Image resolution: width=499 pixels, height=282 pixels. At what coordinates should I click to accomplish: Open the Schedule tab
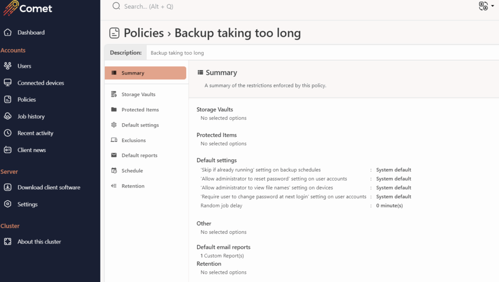coord(132,171)
